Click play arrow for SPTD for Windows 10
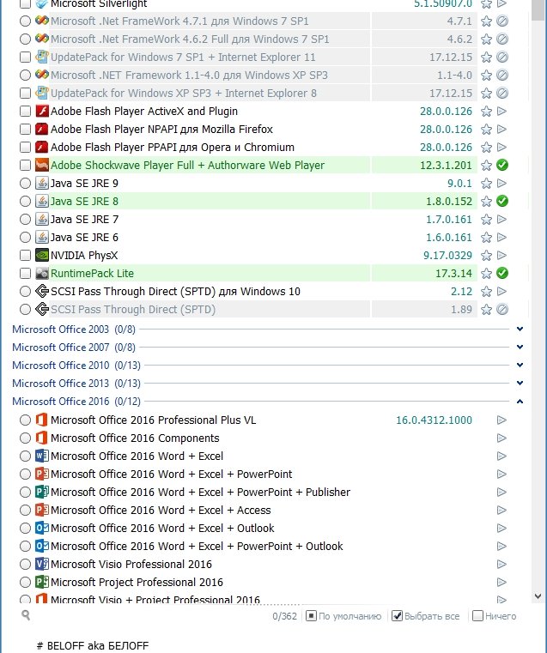This screenshot has width=547, height=653. pos(502,292)
